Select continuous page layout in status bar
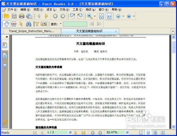 point(148,133)
